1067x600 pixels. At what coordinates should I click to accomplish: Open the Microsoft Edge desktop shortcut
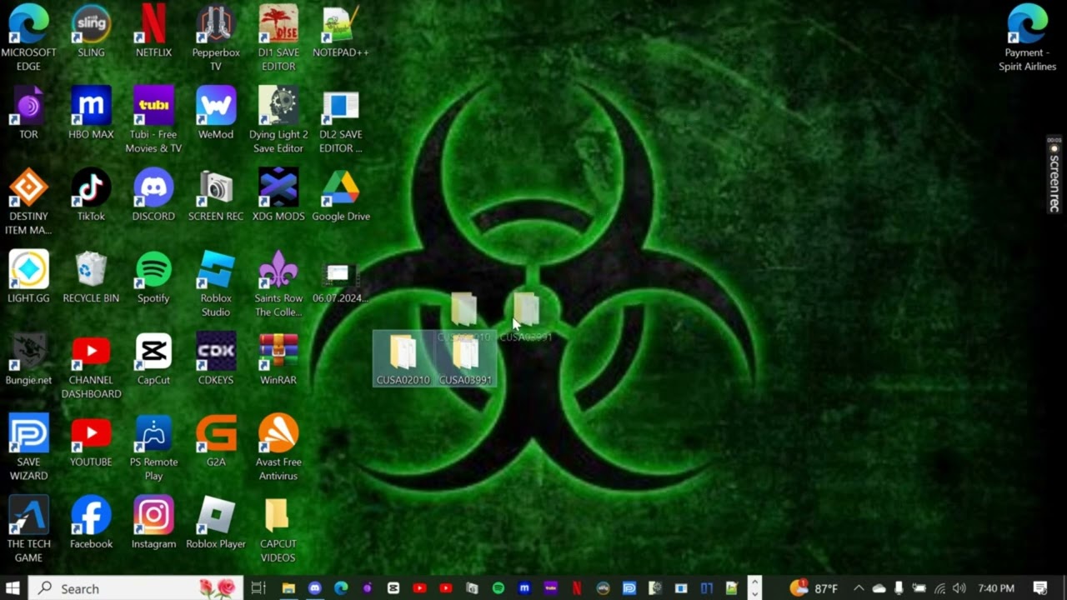[28, 37]
